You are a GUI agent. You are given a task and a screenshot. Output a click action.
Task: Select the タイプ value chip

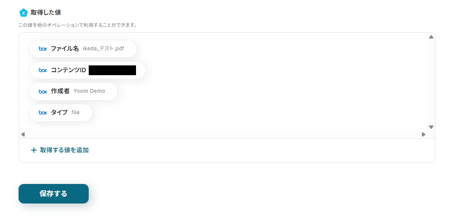[61, 113]
